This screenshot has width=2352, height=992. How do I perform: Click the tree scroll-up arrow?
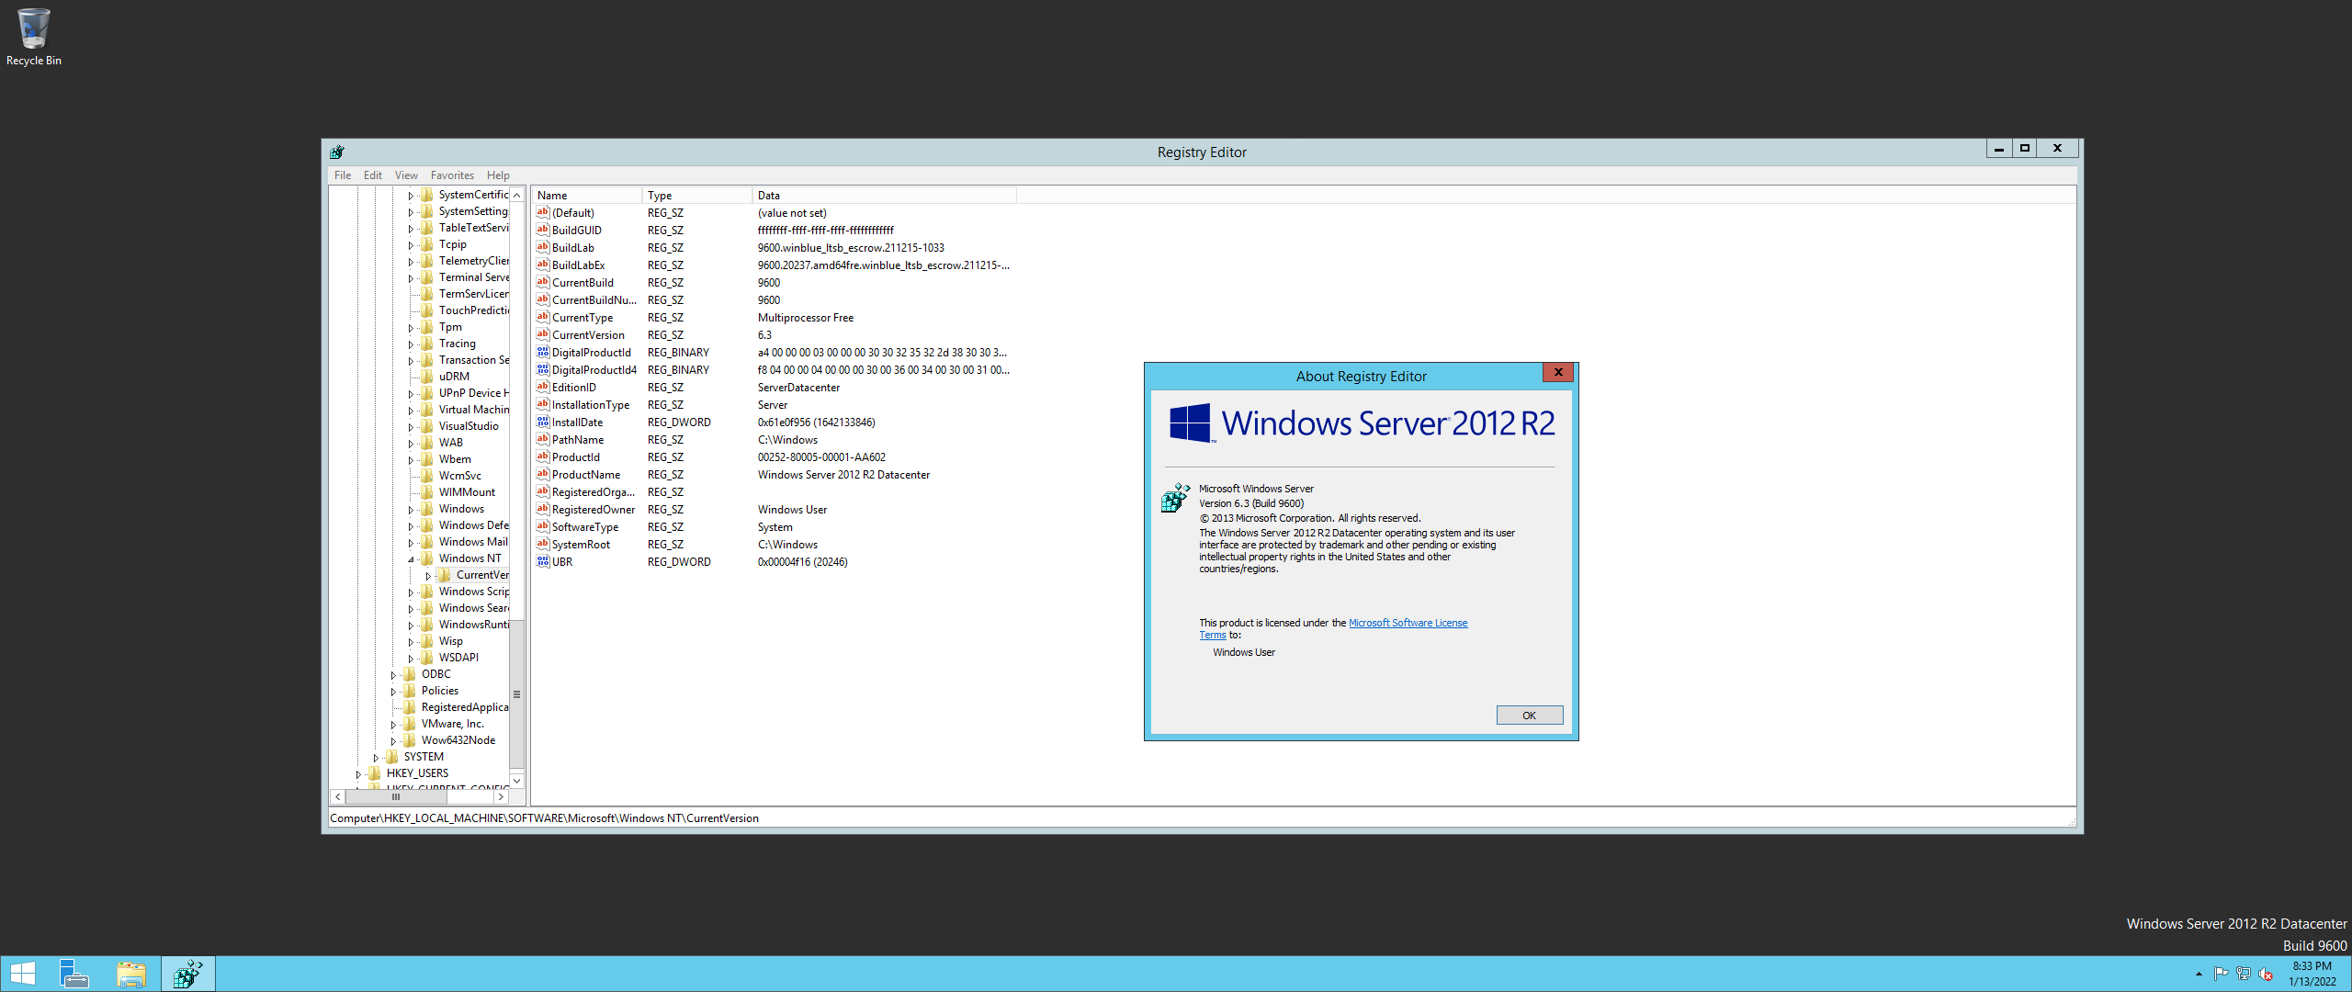pyautogui.click(x=516, y=195)
